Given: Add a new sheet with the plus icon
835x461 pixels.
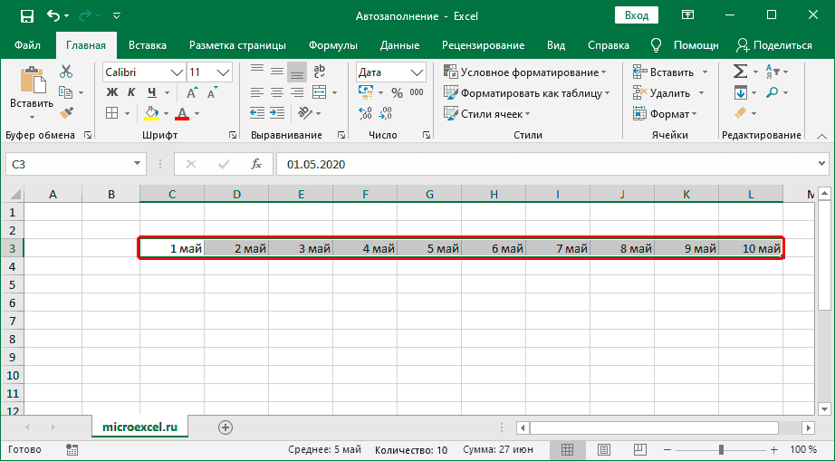Looking at the screenshot, I should [x=226, y=427].
